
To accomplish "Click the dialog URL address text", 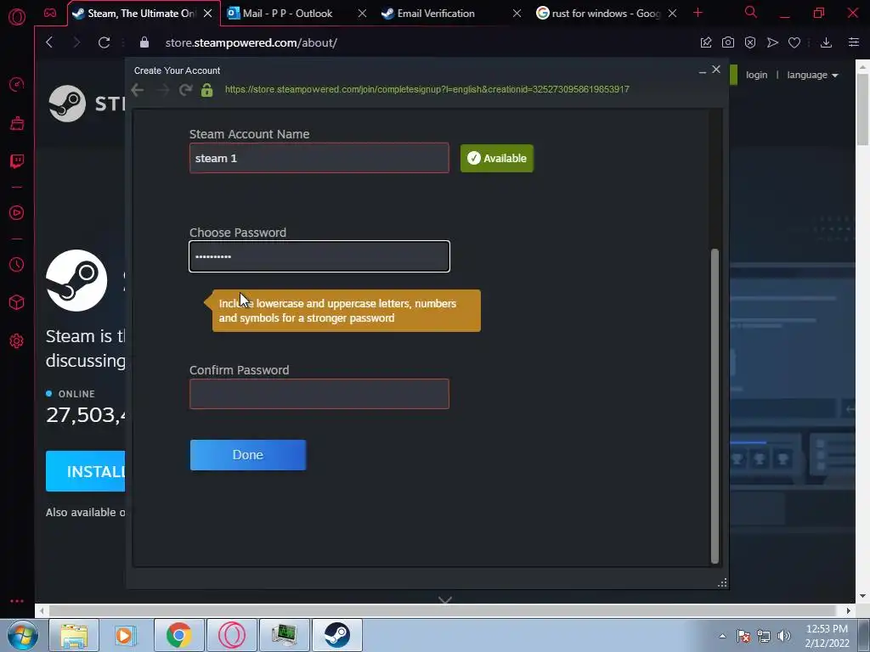I will tap(427, 89).
